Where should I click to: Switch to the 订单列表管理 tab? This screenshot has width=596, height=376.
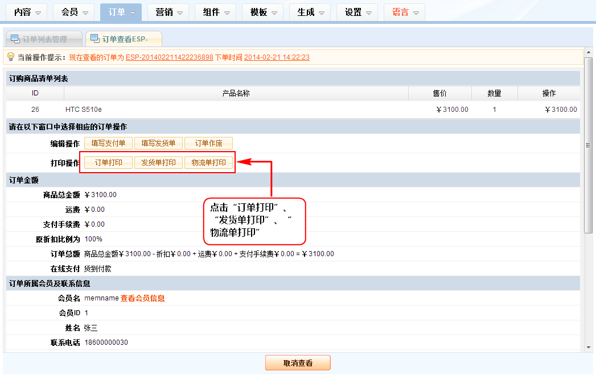[44, 39]
